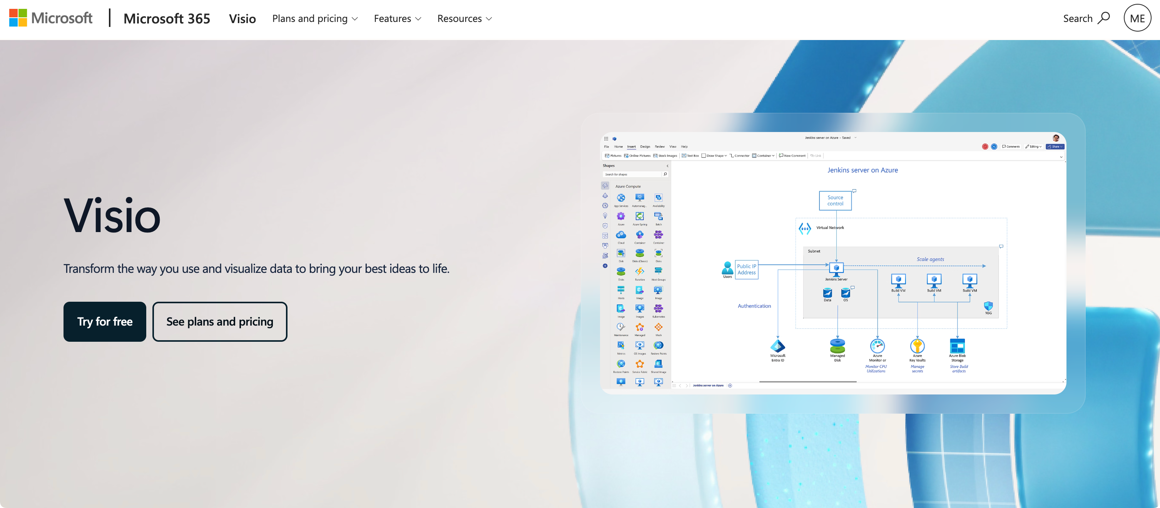
Task: Click the Microsoft logo
Action: 51,18
